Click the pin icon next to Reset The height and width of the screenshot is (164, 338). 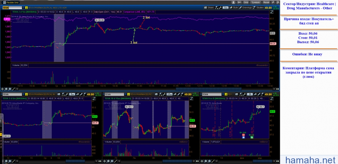pyautogui.click(x=273, y=2)
